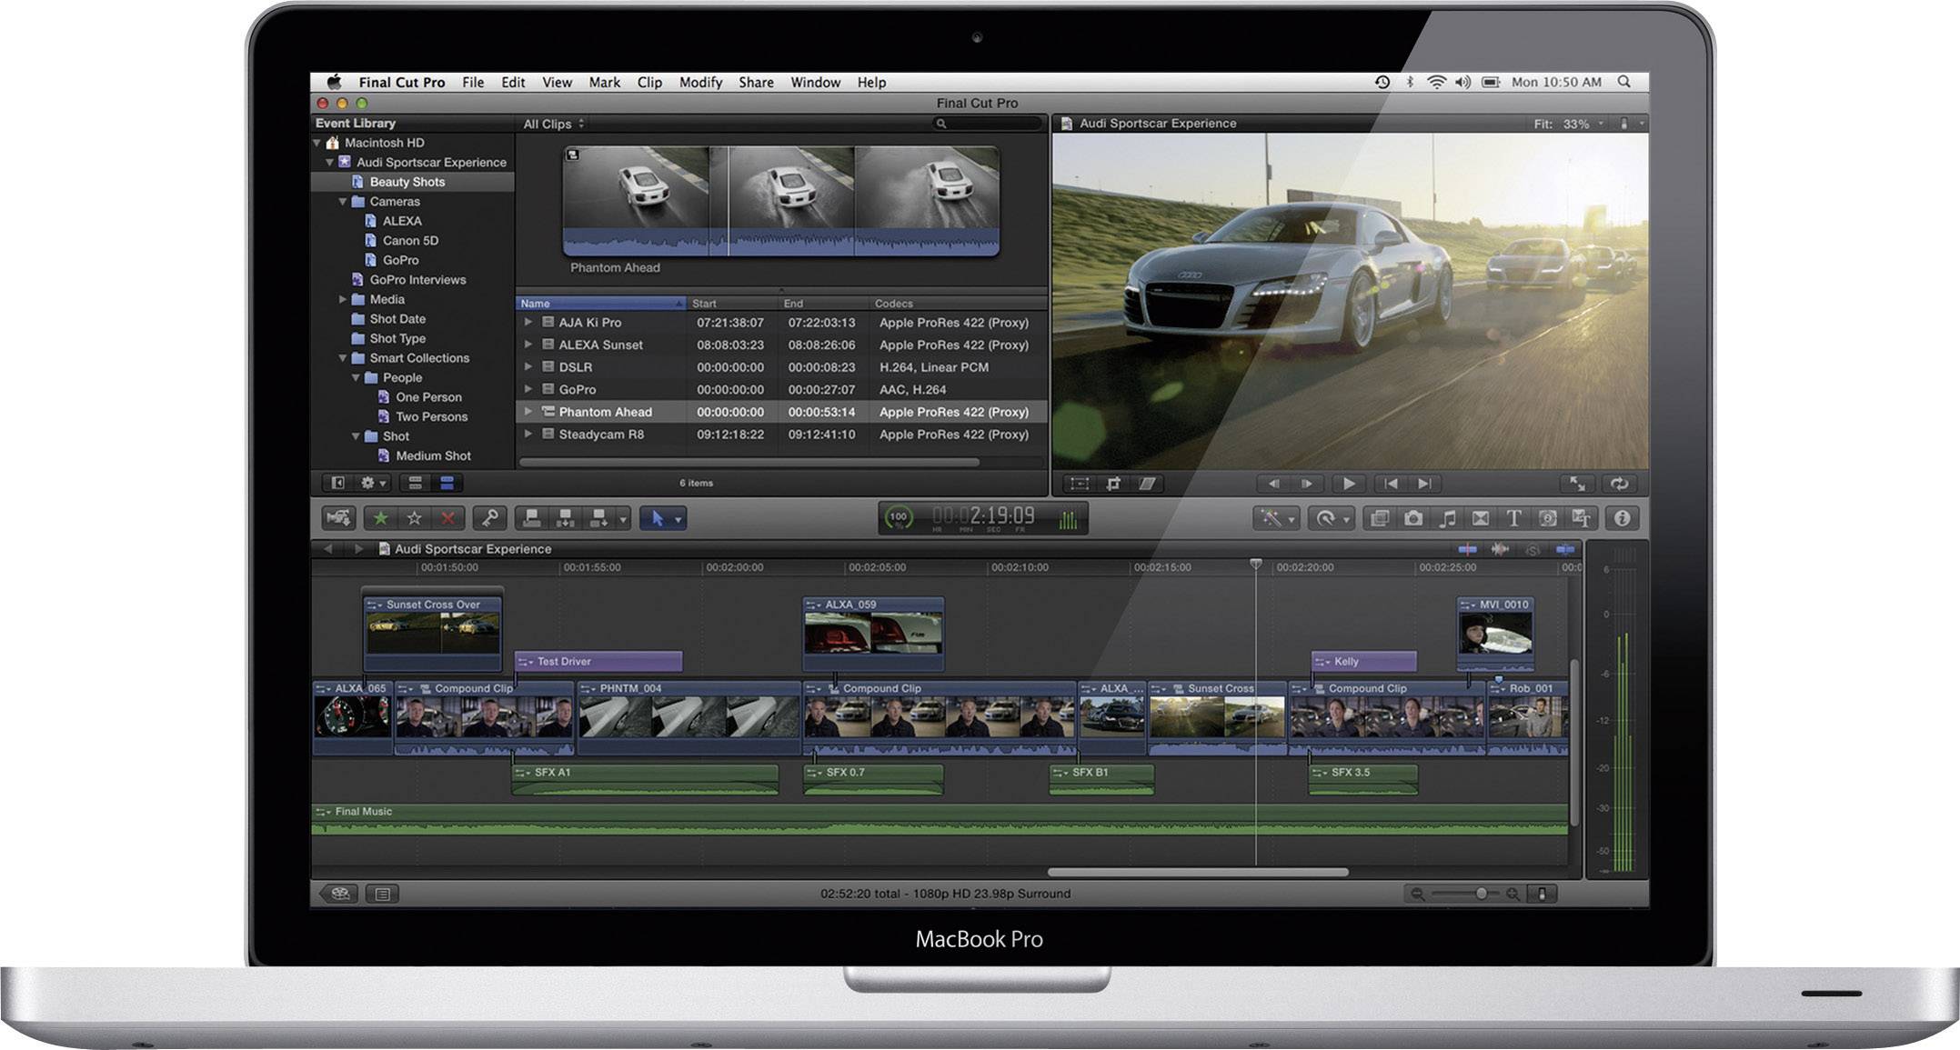The width and height of the screenshot is (1960, 1050).
Task: Select the Phantom Ahead filmstrip thumbnail
Action: point(781,201)
